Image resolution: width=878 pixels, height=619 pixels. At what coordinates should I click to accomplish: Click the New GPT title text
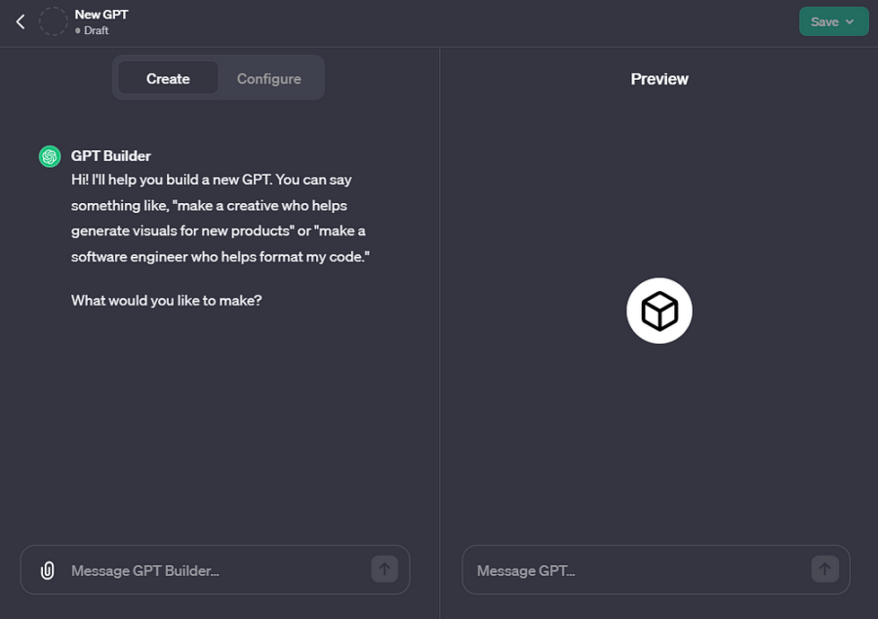click(101, 15)
